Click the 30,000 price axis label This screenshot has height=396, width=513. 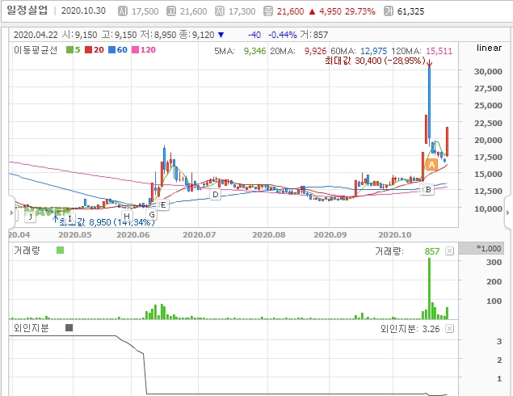coord(488,71)
